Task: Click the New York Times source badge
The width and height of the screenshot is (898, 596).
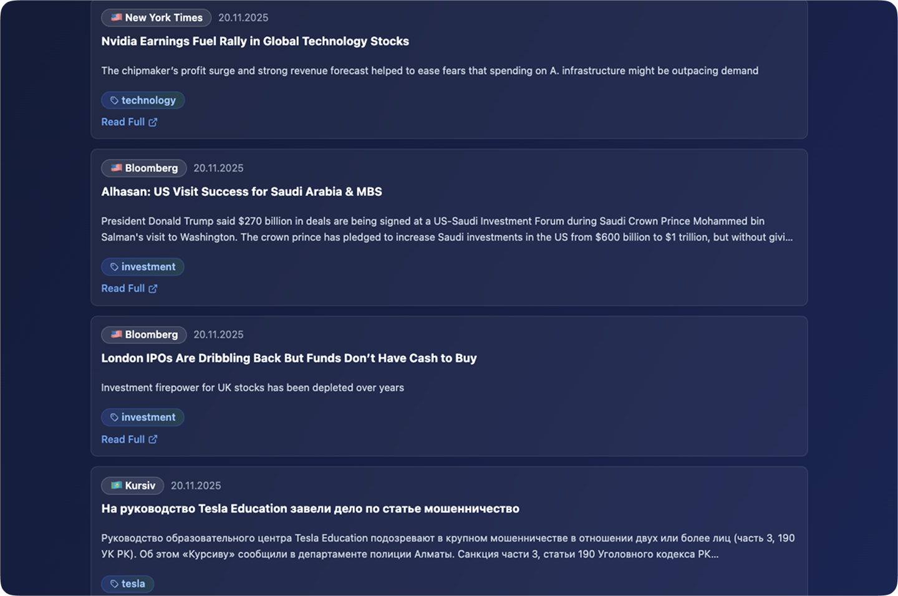Action: coord(157,17)
